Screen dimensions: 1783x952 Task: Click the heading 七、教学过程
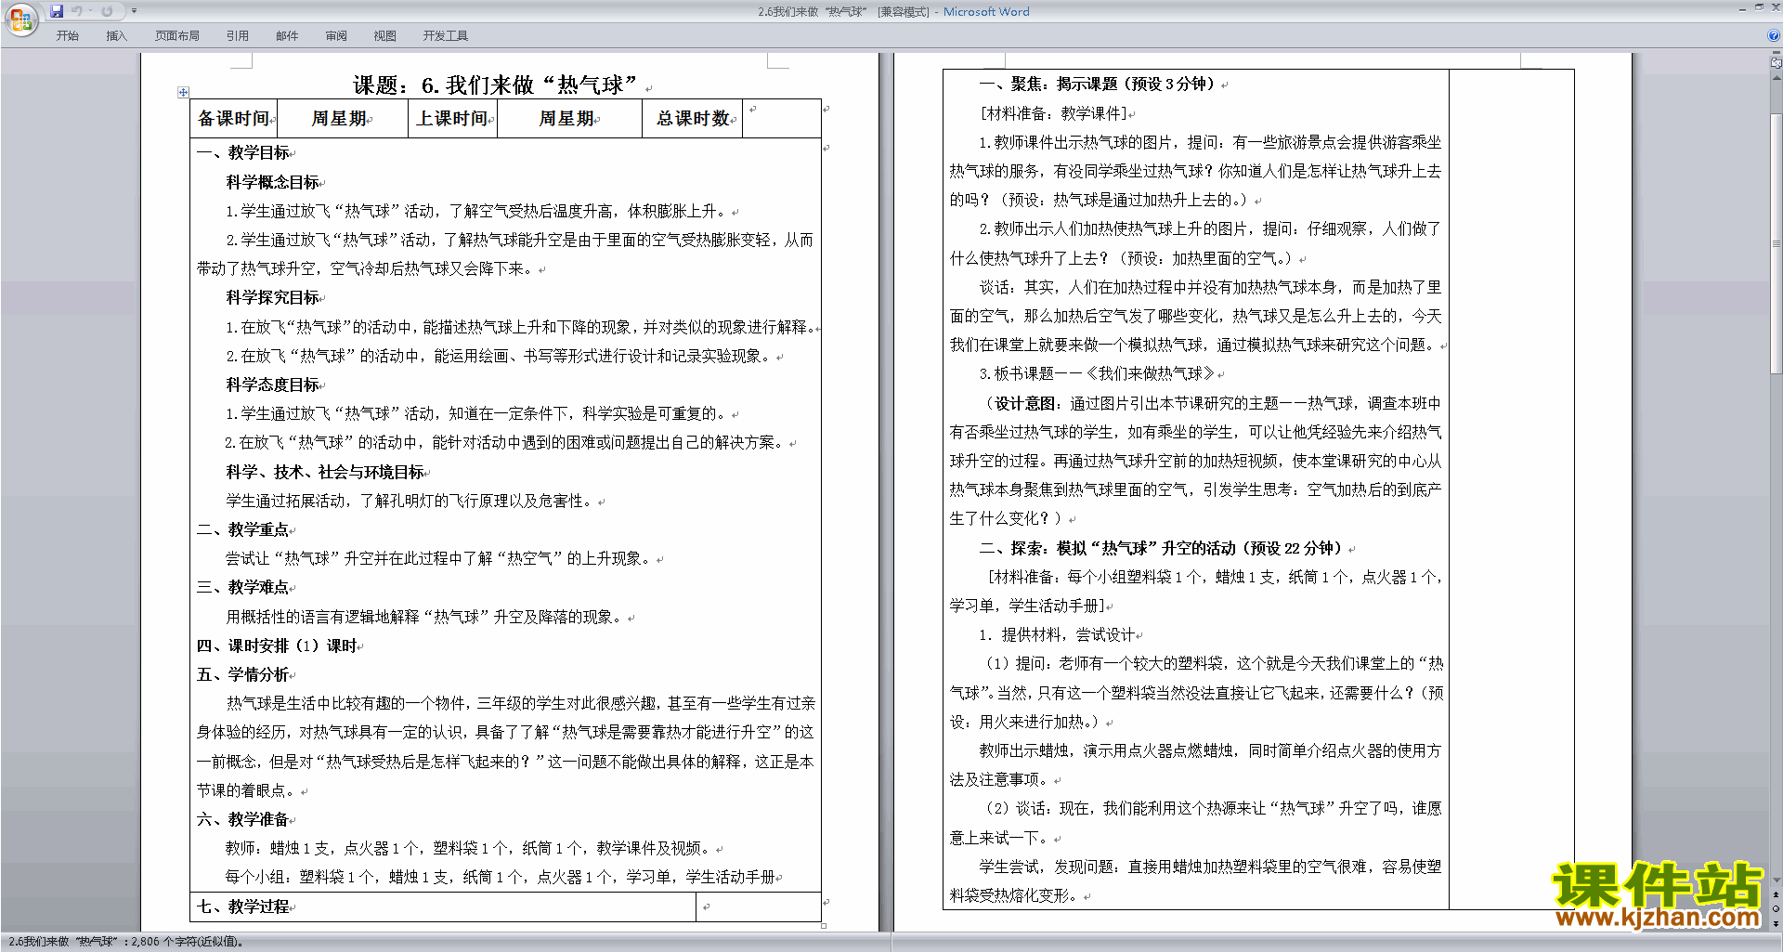(x=243, y=906)
